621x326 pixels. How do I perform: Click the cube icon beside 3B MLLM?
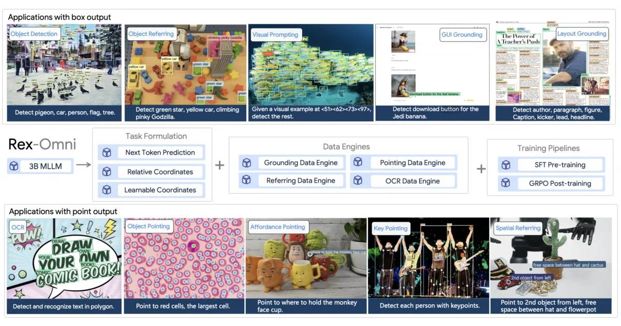point(14,166)
